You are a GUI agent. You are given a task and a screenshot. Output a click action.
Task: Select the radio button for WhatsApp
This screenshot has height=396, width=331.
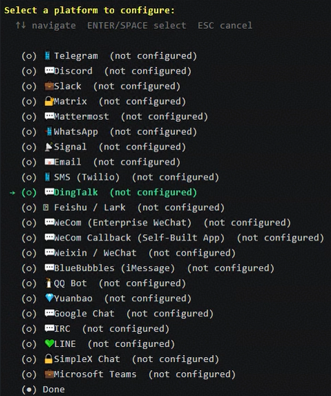pyautogui.click(x=29, y=132)
